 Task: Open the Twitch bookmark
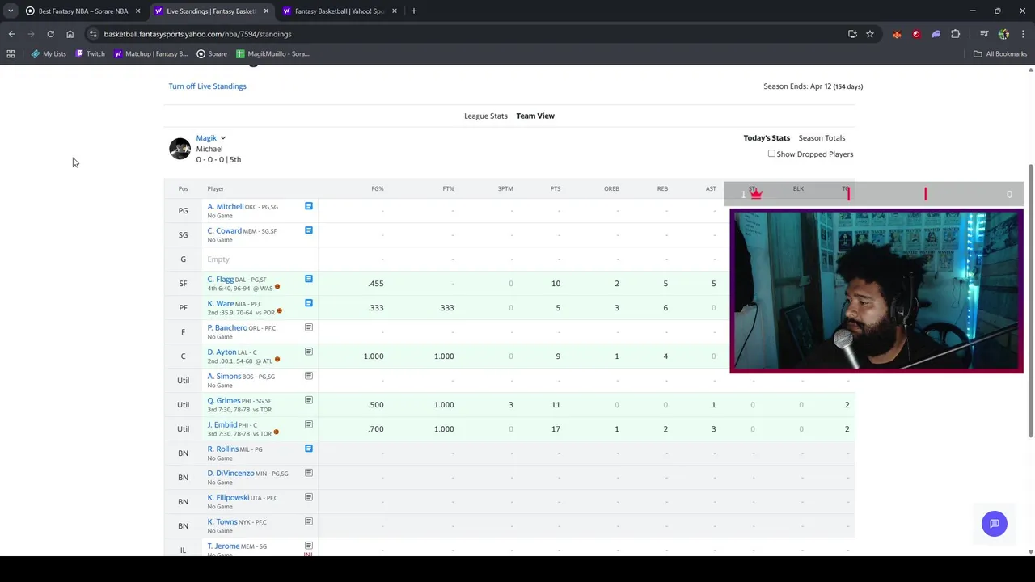pyautogui.click(x=90, y=53)
